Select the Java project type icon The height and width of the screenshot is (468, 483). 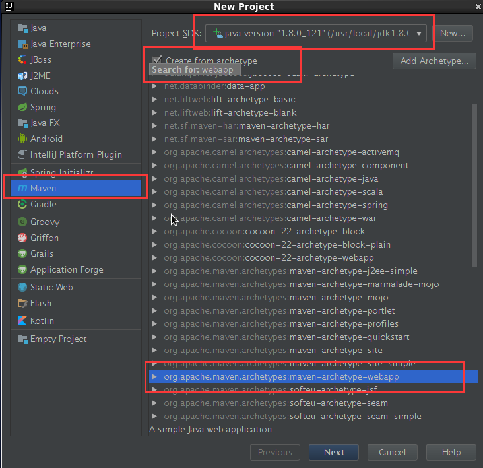pyautogui.click(x=22, y=28)
